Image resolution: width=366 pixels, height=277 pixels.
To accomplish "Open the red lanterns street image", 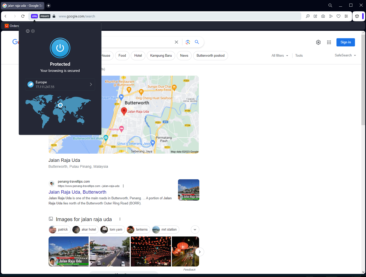I will click(x=151, y=251).
